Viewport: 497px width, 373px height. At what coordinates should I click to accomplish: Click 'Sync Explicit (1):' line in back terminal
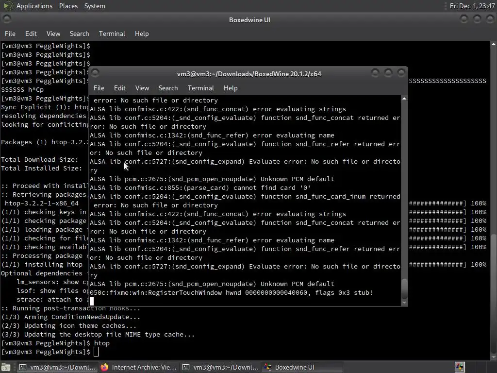click(x=45, y=107)
